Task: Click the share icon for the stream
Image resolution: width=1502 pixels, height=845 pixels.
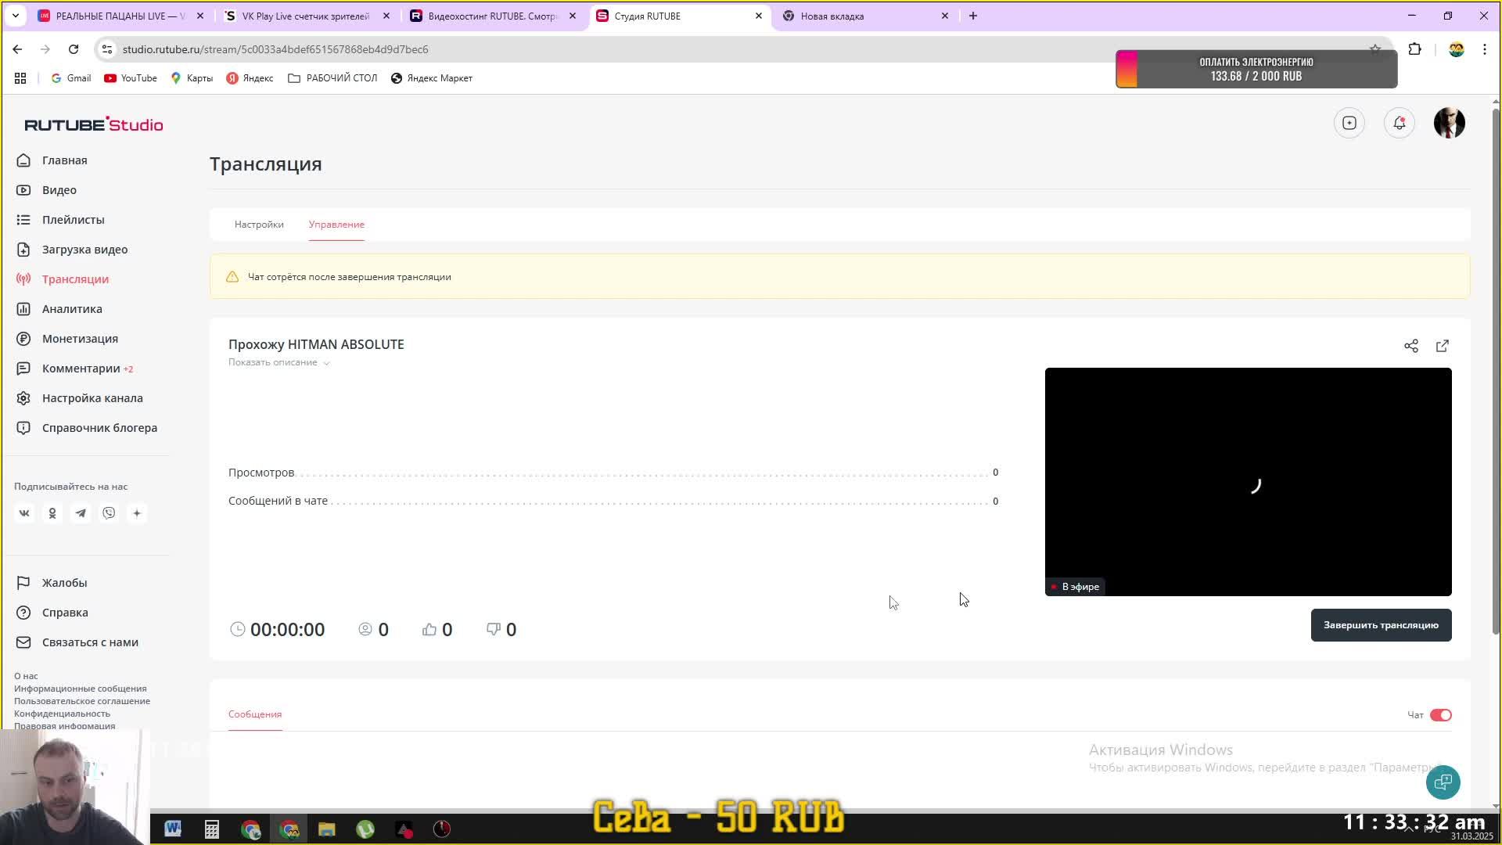Action: point(1410,346)
